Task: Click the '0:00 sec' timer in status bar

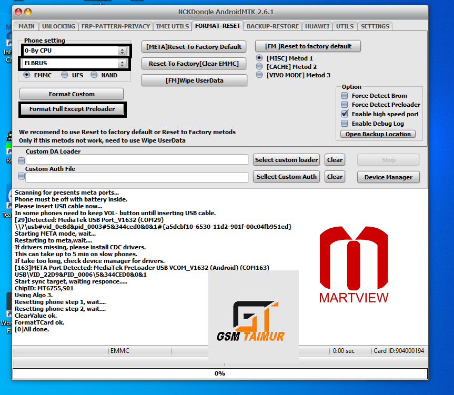Action: (344, 351)
